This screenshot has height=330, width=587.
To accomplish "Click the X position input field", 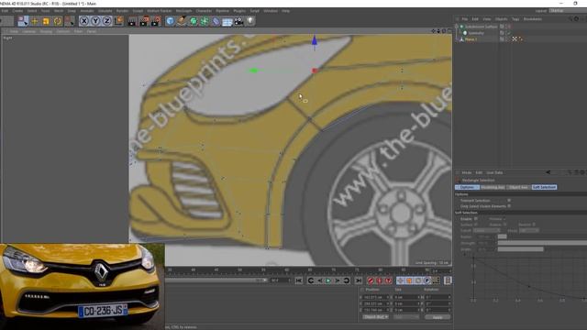I will 376,297.
